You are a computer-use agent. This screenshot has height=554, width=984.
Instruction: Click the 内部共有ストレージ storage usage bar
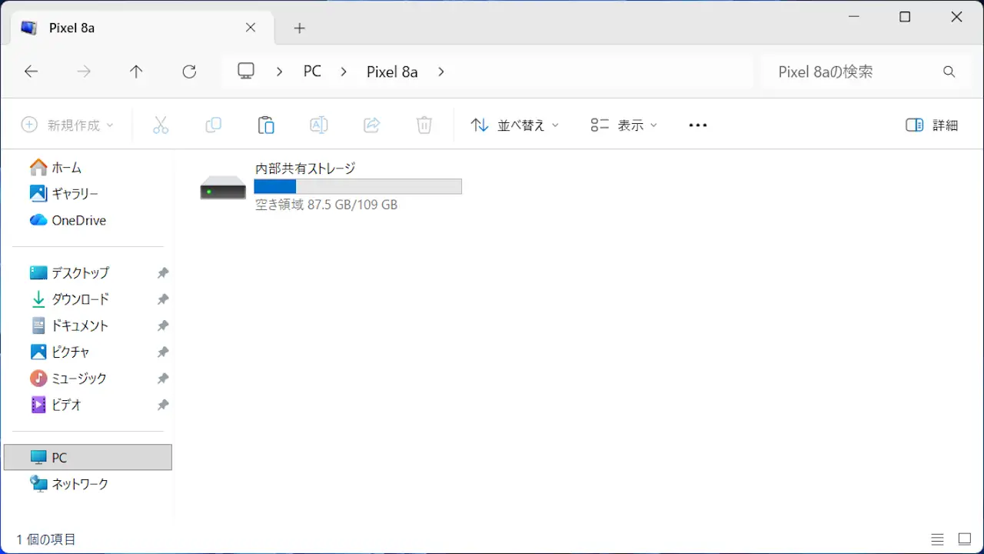click(357, 186)
